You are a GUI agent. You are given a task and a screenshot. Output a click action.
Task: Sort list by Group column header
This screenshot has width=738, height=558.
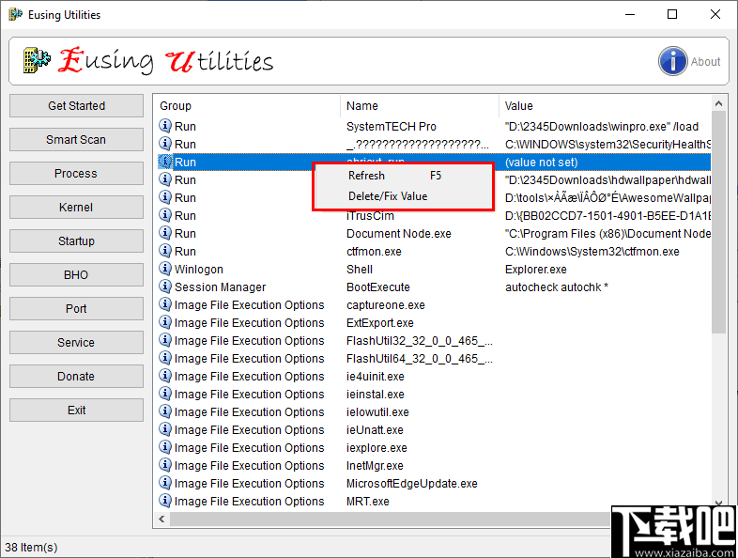coord(248,106)
